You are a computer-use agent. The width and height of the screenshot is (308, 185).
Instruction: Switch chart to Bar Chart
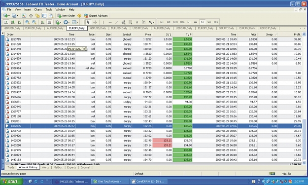coord(6,22)
